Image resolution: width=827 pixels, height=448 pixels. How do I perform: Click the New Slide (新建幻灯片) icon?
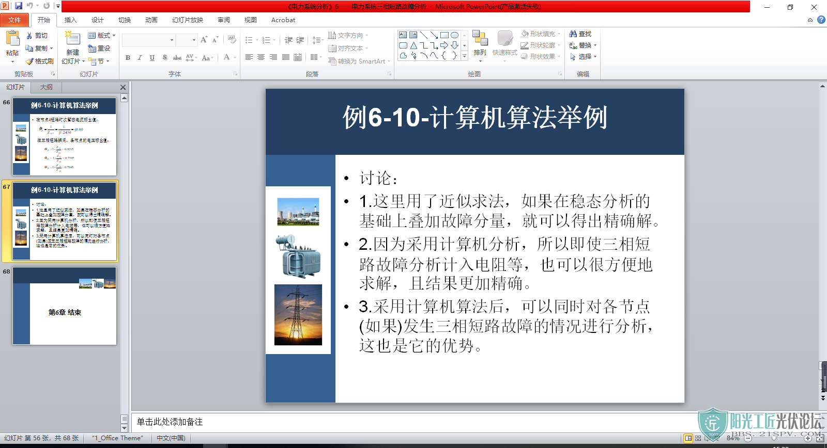[x=72, y=39]
